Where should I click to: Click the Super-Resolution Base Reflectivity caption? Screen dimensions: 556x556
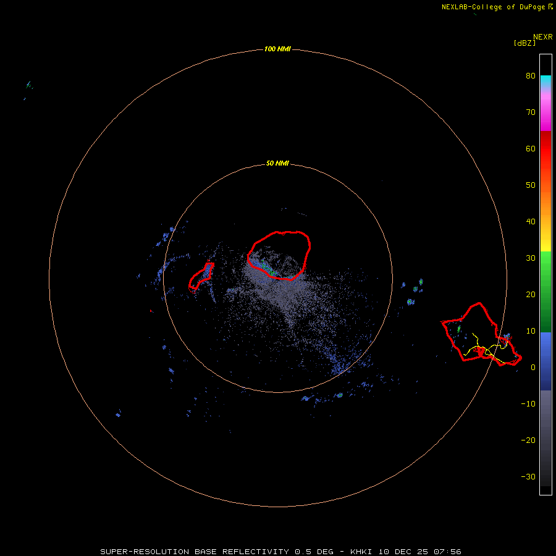coord(280,552)
